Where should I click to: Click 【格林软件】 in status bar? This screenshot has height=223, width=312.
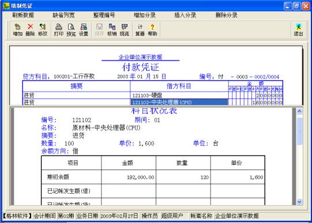(17, 216)
